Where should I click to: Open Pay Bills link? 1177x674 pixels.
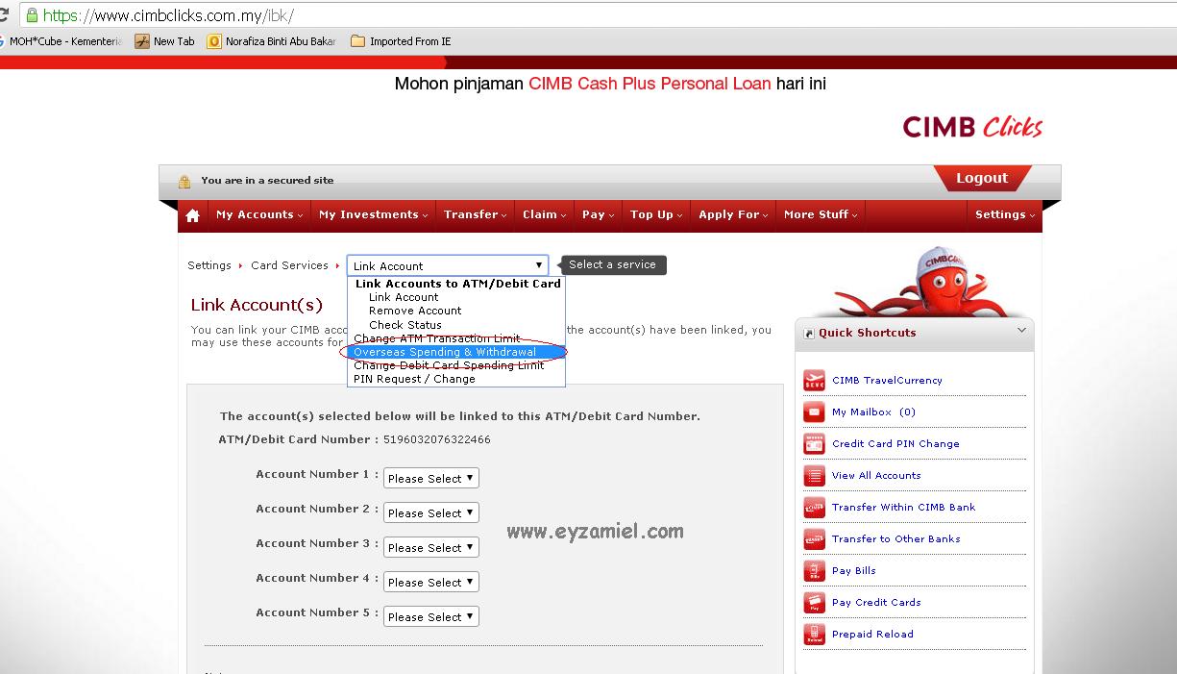point(854,570)
